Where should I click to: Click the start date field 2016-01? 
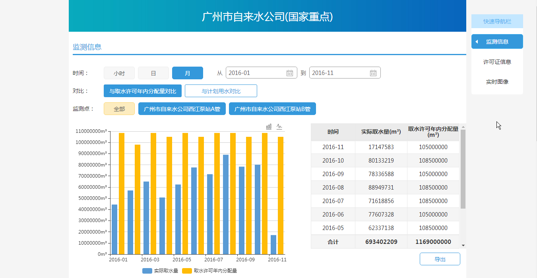click(x=254, y=73)
